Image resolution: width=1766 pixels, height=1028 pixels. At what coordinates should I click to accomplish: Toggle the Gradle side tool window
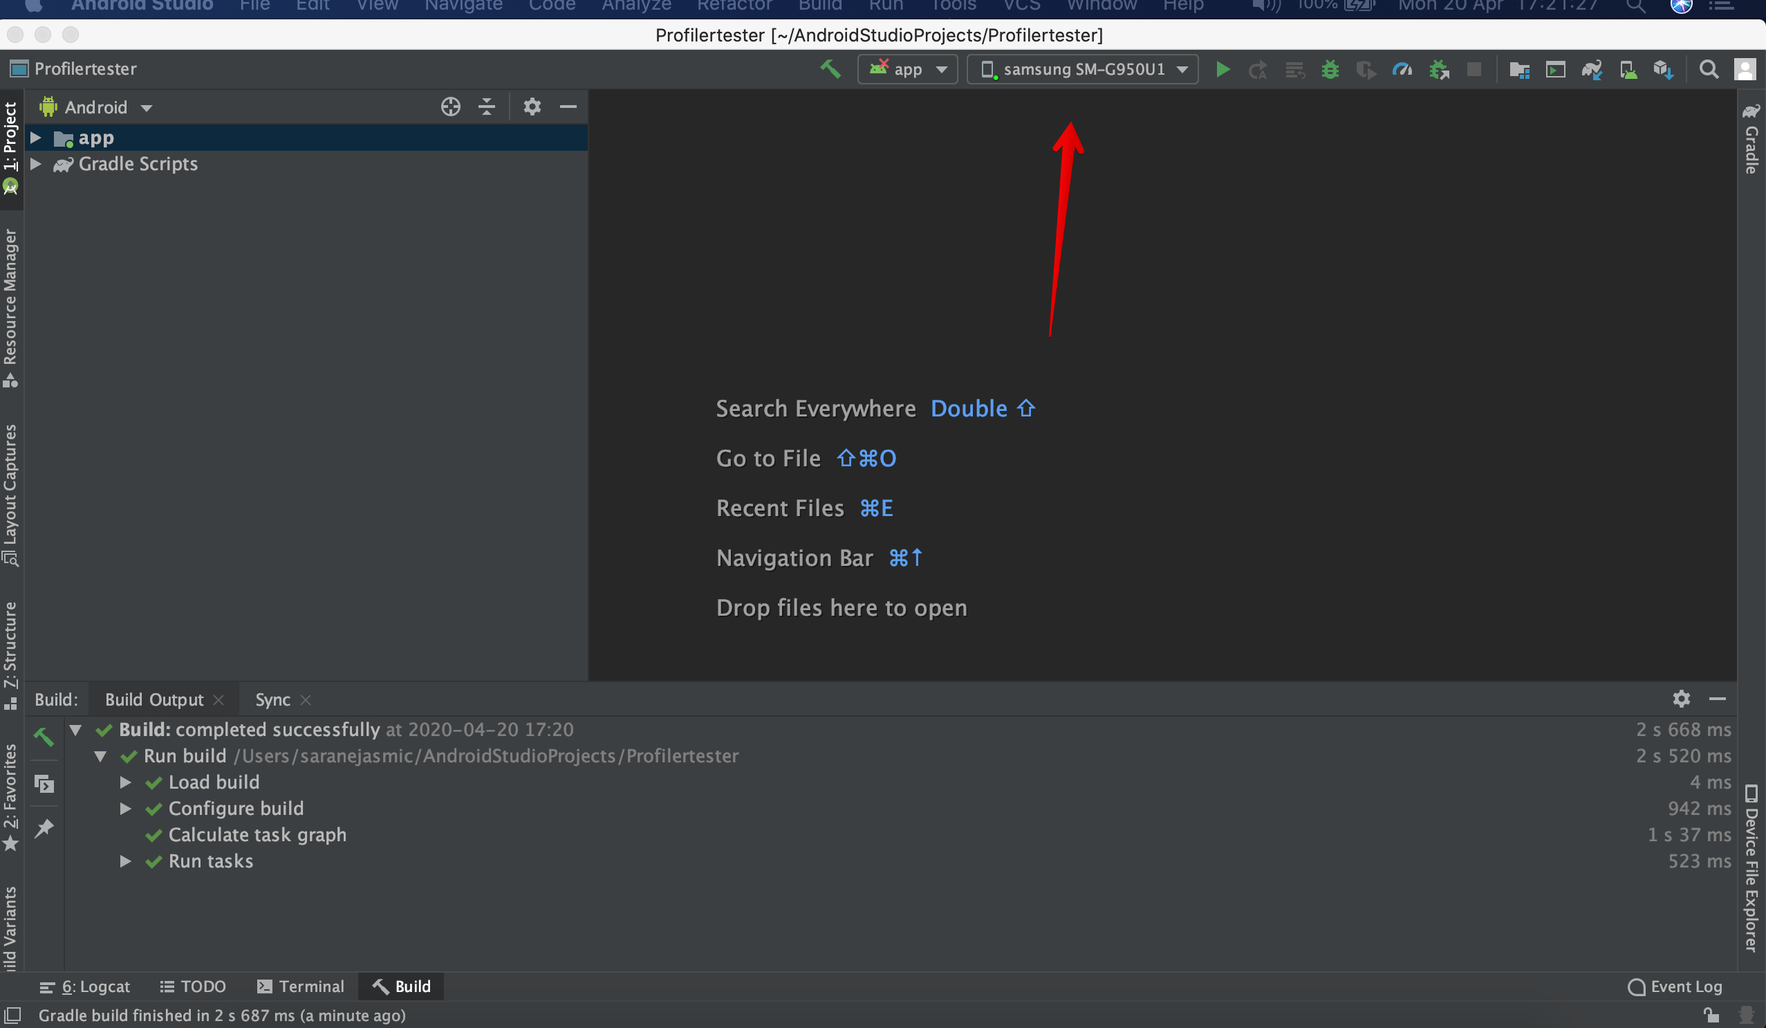click(1751, 140)
